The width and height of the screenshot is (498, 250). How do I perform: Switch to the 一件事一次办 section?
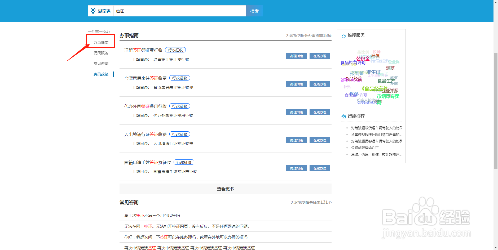pos(99,32)
